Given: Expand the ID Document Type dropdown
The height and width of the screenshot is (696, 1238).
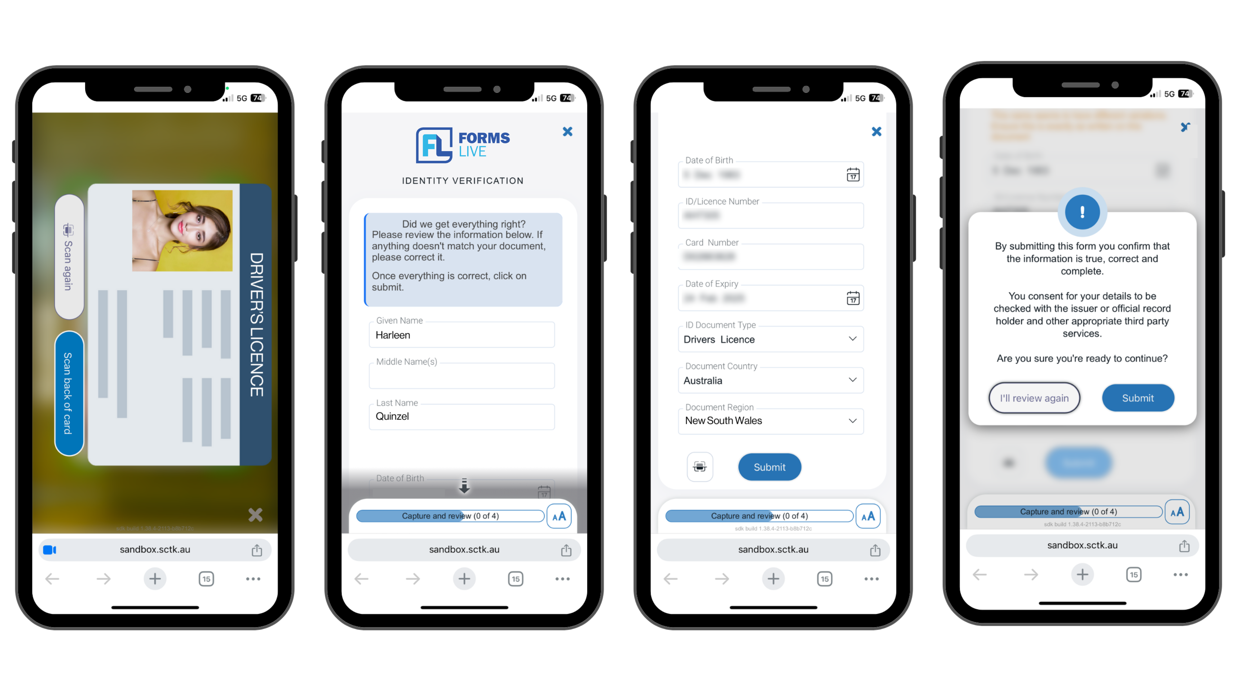Looking at the screenshot, I should coord(853,338).
